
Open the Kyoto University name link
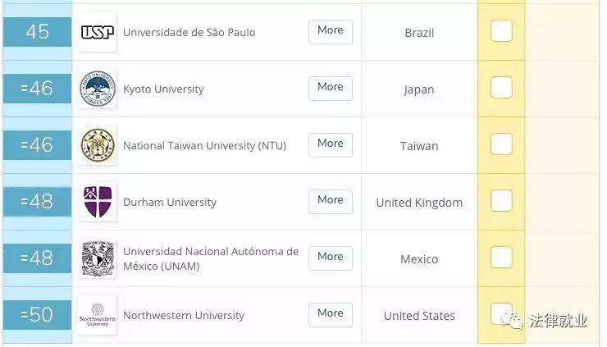tap(163, 89)
